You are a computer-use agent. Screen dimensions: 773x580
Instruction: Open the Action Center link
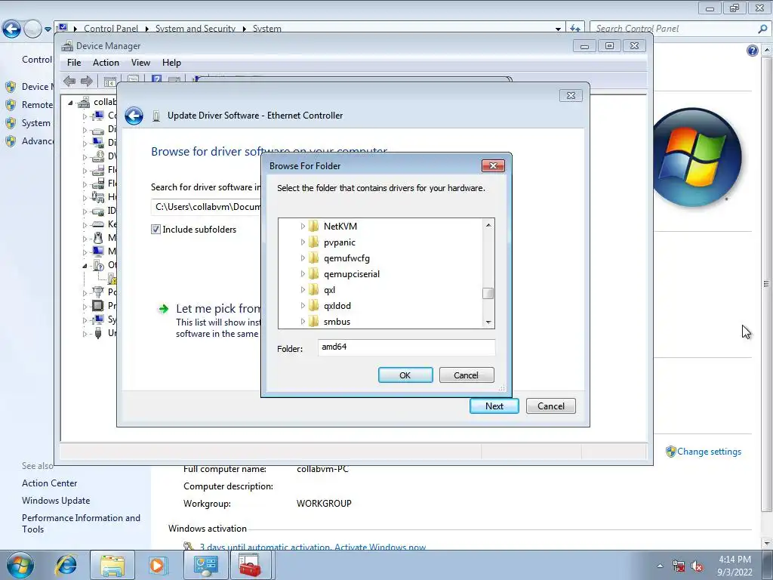tap(49, 483)
